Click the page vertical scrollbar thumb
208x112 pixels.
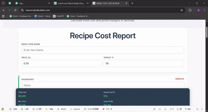207,32
